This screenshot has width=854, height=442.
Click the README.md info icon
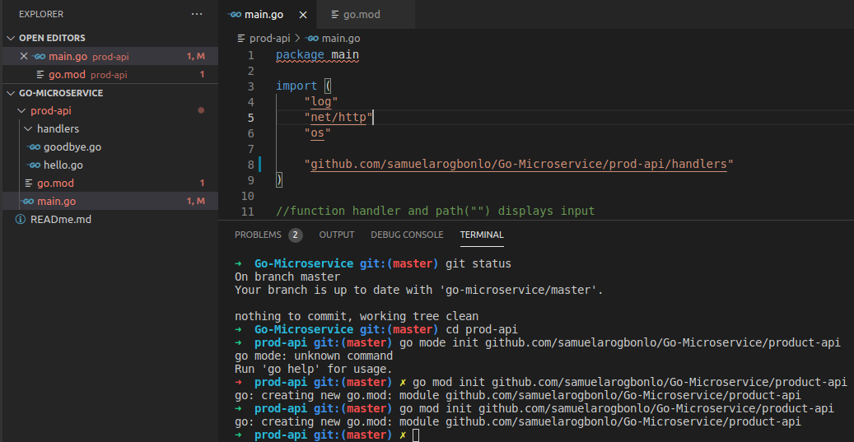pos(21,219)
